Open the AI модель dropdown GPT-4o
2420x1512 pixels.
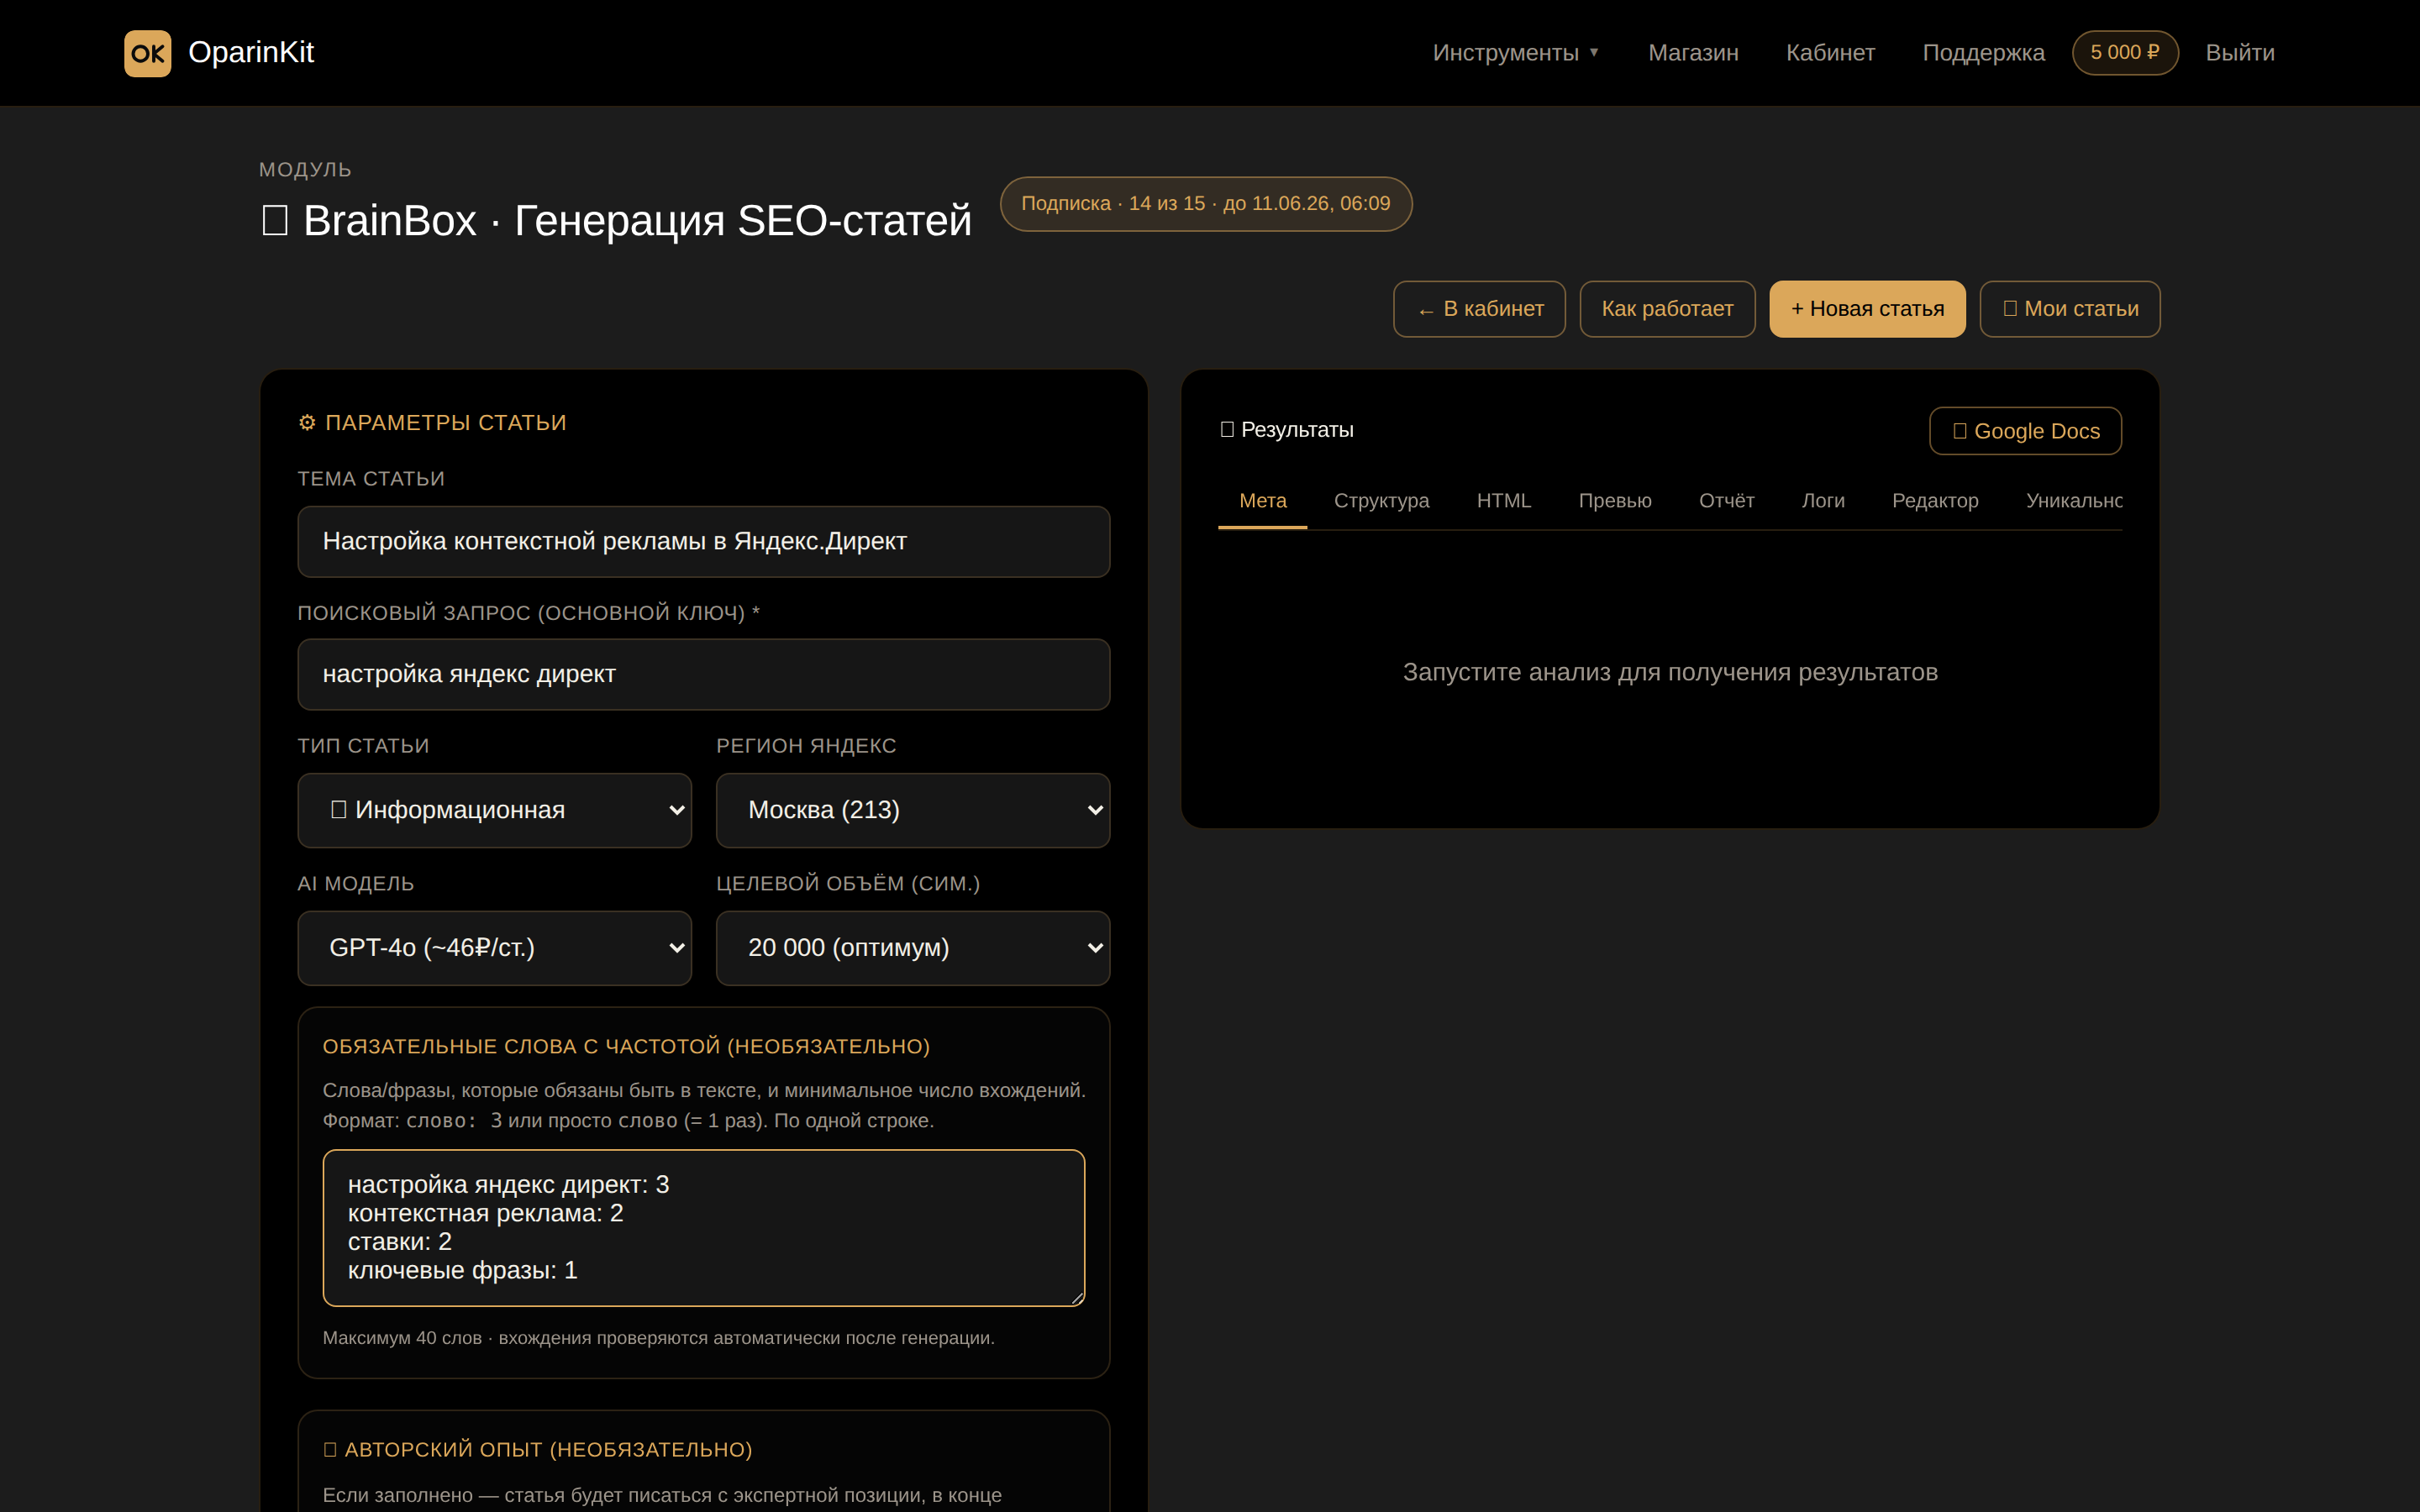click(x=495, y=948)
